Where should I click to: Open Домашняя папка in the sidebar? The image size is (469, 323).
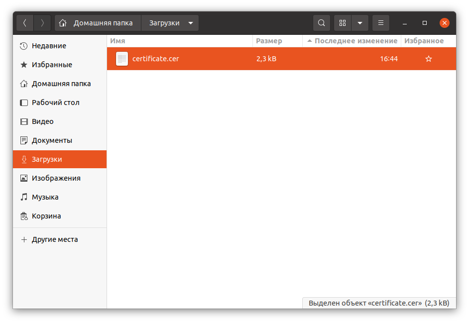[60, 84]
